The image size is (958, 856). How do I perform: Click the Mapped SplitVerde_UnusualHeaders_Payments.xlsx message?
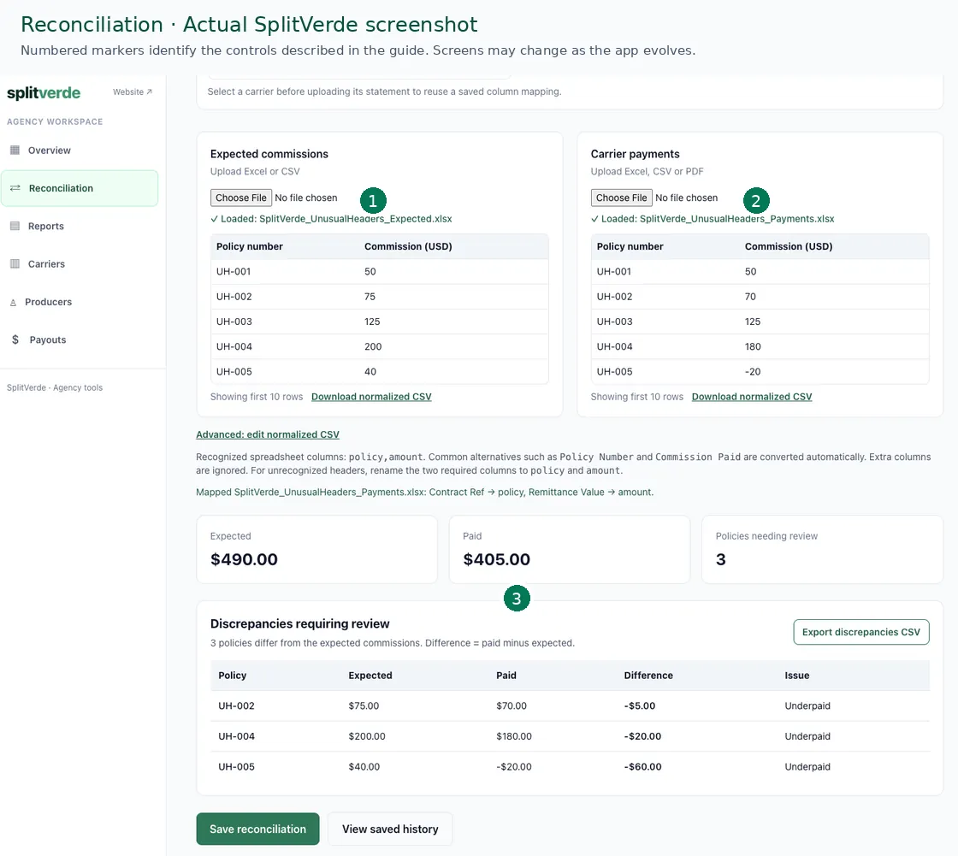424,492
